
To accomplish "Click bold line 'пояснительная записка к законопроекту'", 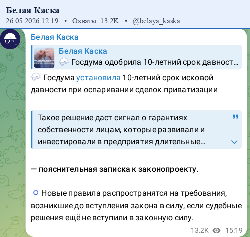I will 118,169.
